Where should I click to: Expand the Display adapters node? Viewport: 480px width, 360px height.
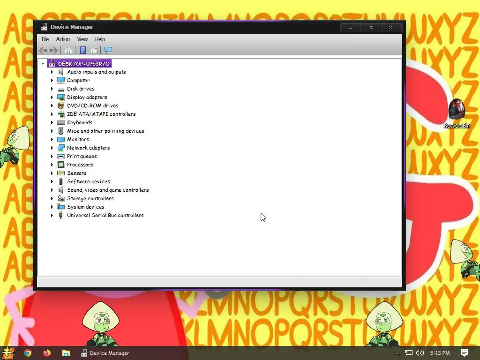(52, 97)
